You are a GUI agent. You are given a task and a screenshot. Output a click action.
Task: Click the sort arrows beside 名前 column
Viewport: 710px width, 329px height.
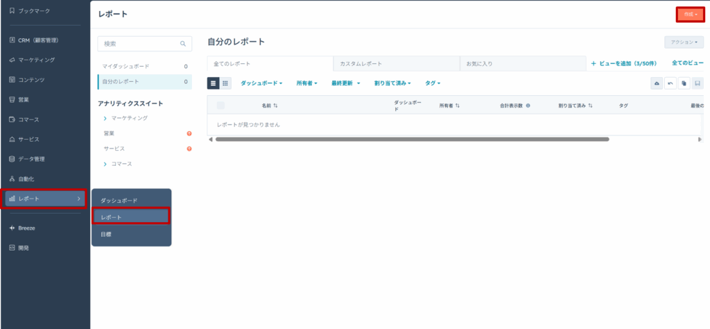point(275,106)
